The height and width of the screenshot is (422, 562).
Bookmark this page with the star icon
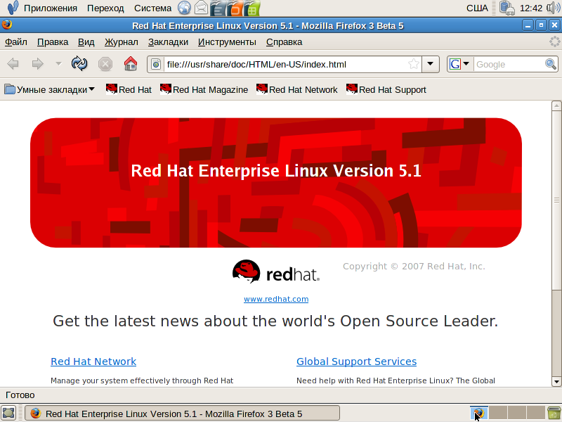tap(414, 64)
